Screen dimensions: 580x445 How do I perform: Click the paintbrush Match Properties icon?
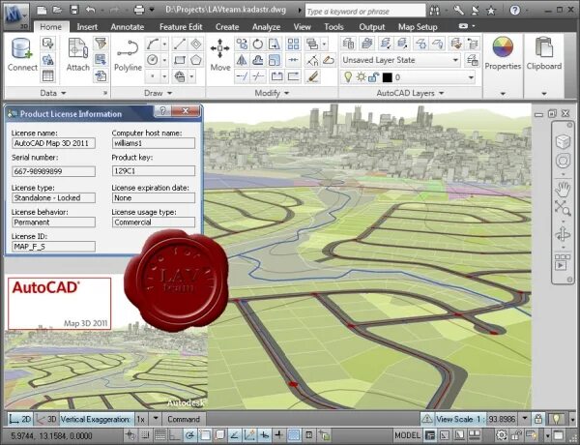[x=313, y=76]
